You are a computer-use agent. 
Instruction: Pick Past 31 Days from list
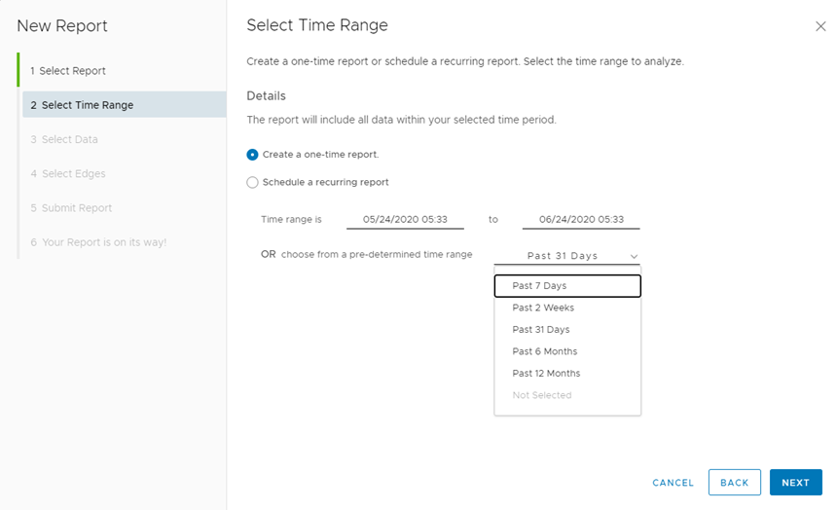click(x=541, y=330)
